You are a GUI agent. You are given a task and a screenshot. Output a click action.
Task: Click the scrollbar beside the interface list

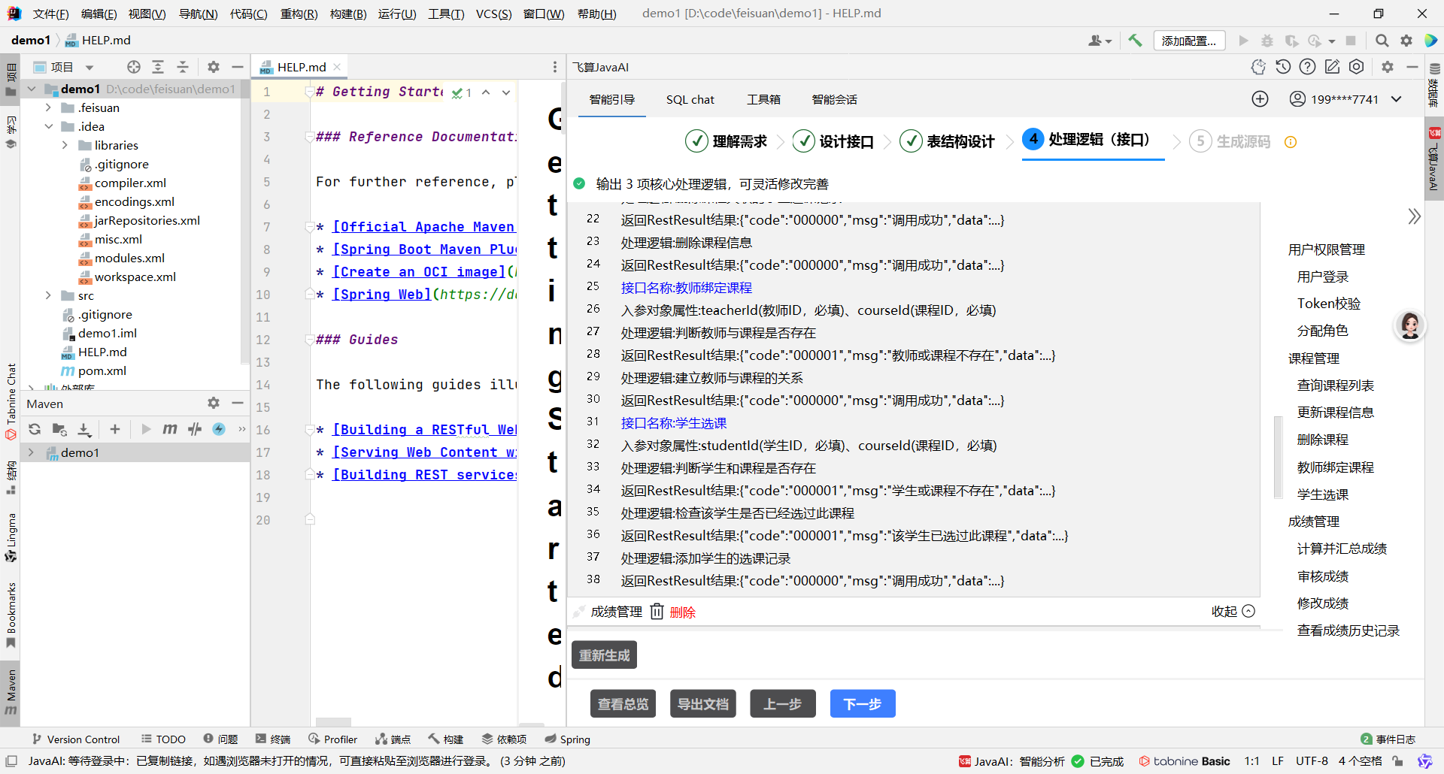[1277, 457]
